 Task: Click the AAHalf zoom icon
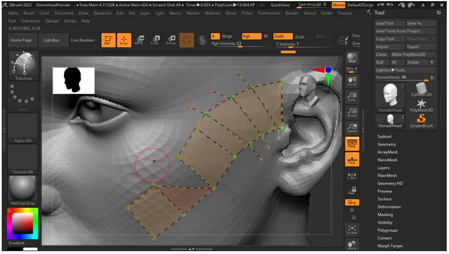click(352, 128)
